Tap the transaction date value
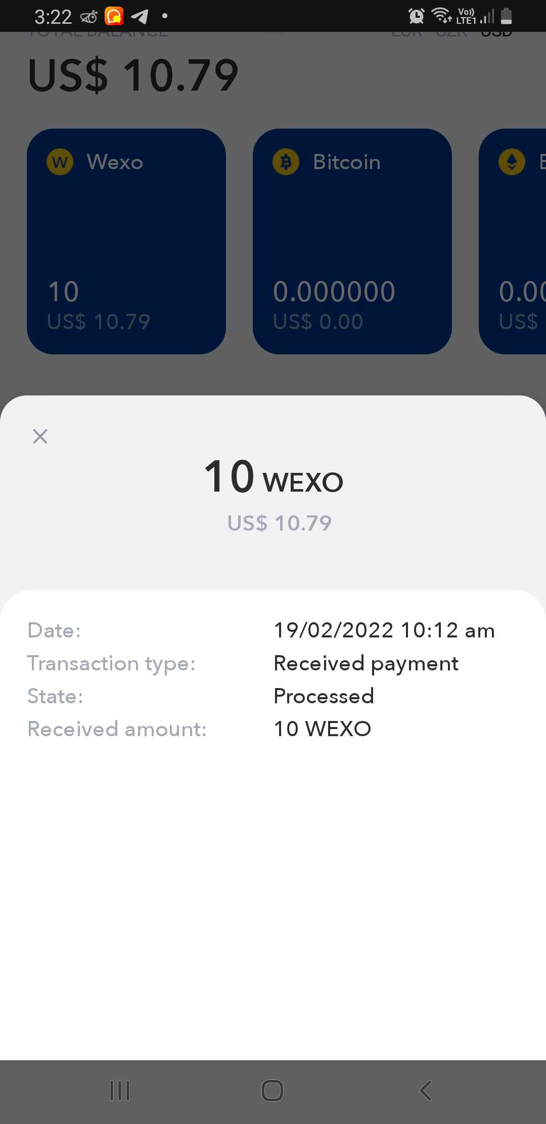Viewport: 546px width, 1124px height. [x=384, y=630]
